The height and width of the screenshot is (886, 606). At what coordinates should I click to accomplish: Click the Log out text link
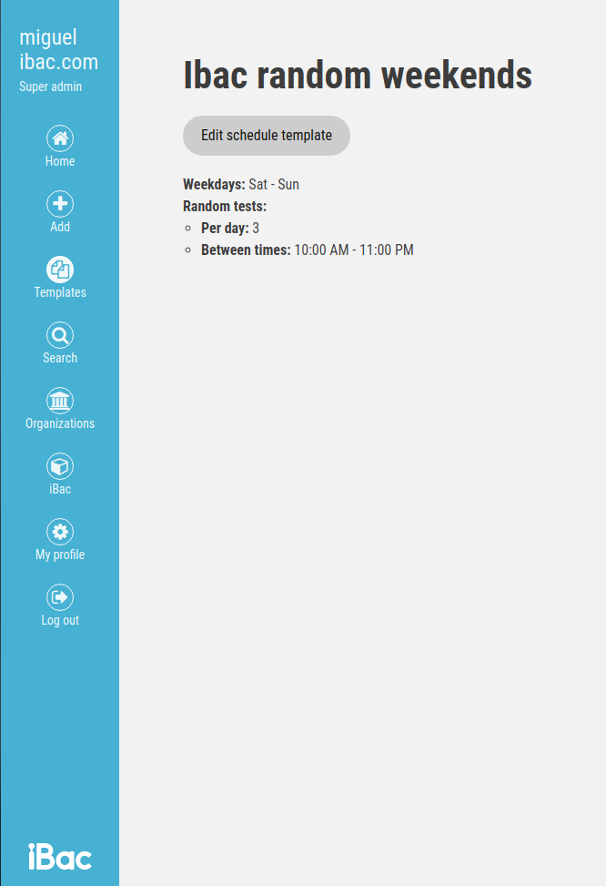point(60,620)
